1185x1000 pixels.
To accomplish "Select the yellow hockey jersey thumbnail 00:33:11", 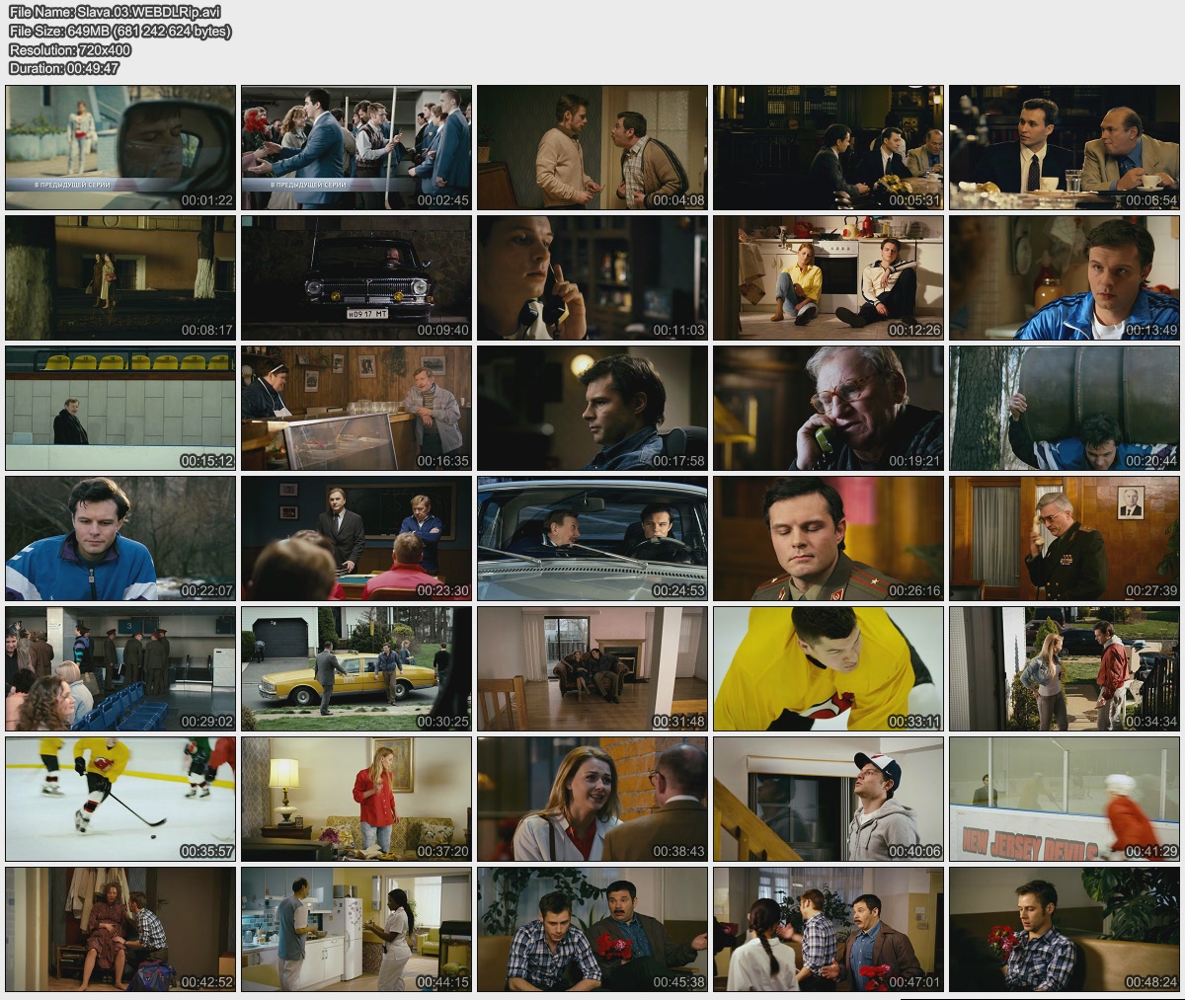I will pos(829,668).
